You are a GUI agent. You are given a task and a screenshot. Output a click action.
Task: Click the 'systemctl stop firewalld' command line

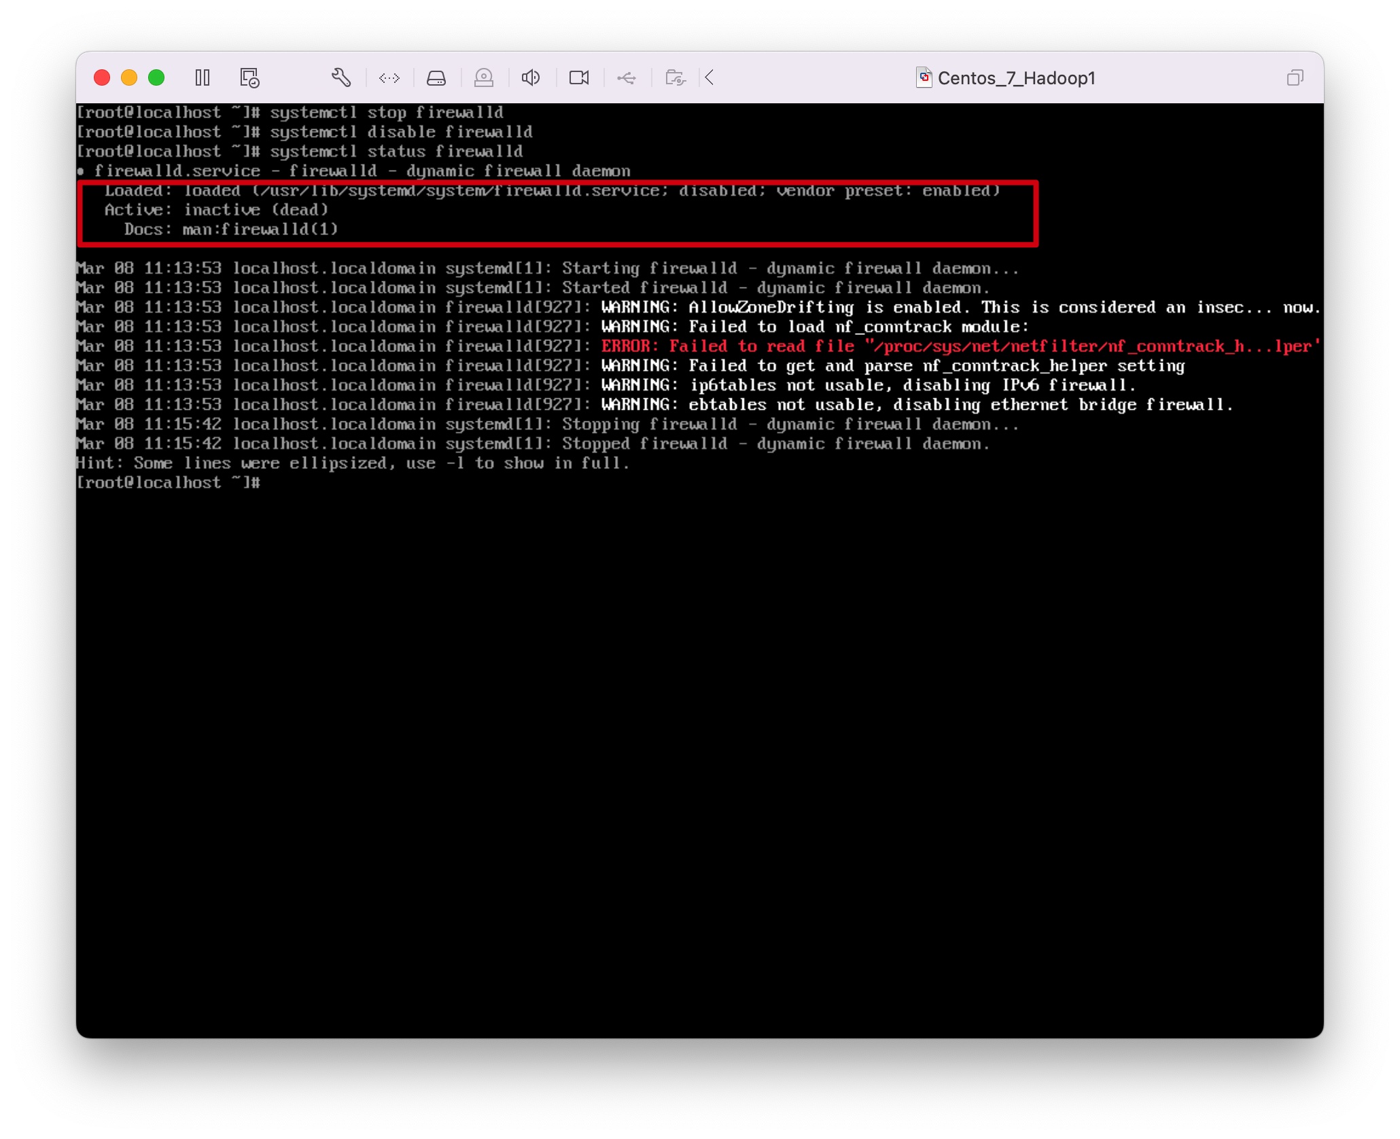click(x=290, y=113)
